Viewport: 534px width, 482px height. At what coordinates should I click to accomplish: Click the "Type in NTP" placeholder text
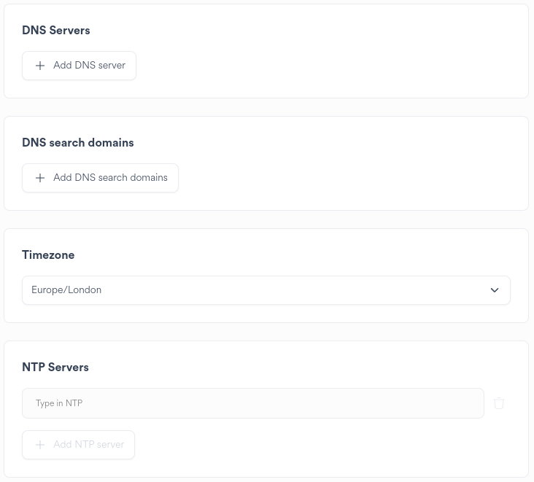(x=59, y=403)
